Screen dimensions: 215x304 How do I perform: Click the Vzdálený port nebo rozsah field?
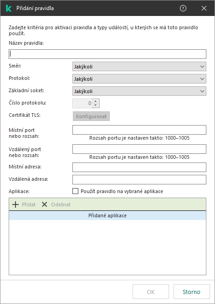pyautogui.click(x=139, y=149)
